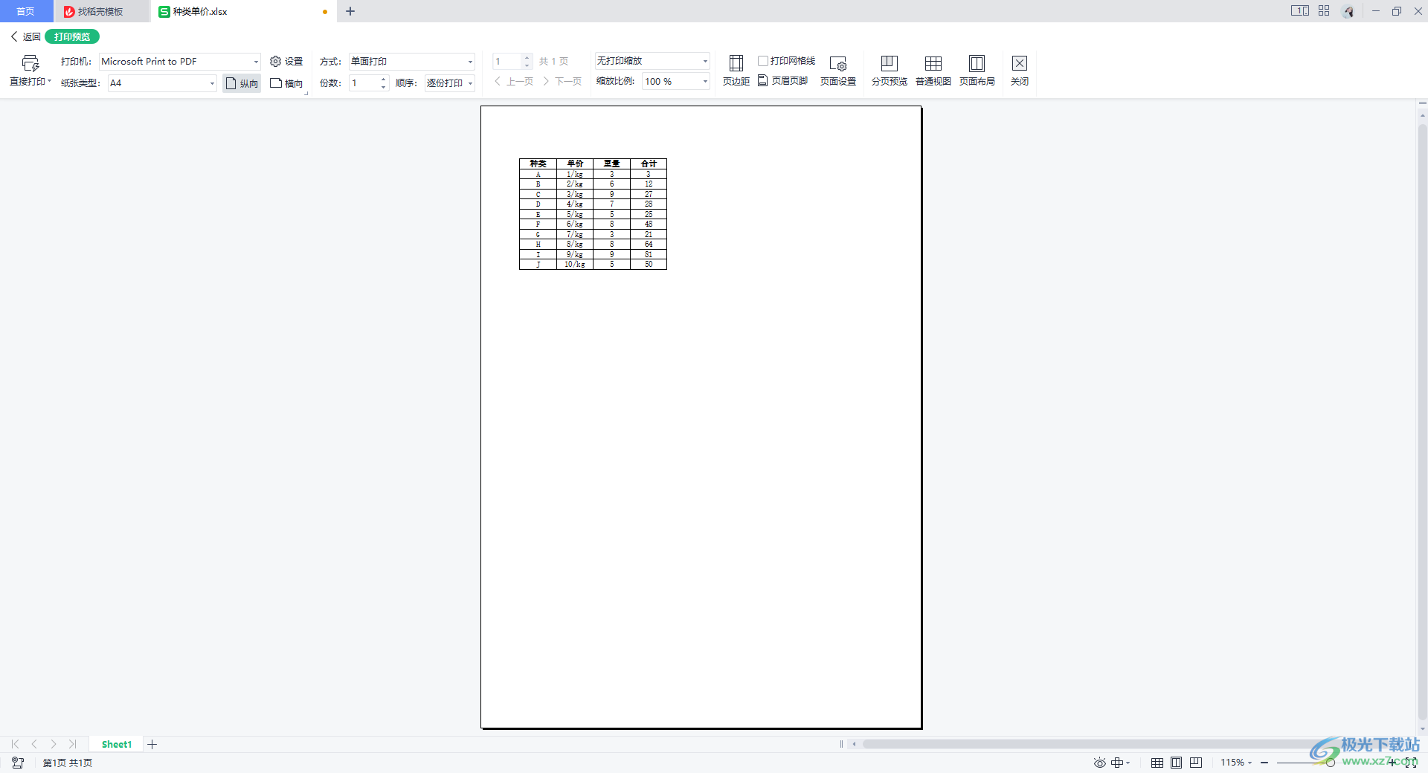Viewport: 1428px width, 773px height.
Task: Click 关闭 to close print preview
Action: (x=1020, y=71)
